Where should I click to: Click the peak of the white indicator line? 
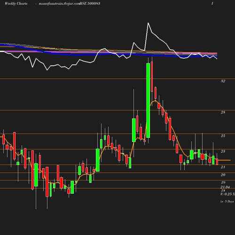click(148, 23)
